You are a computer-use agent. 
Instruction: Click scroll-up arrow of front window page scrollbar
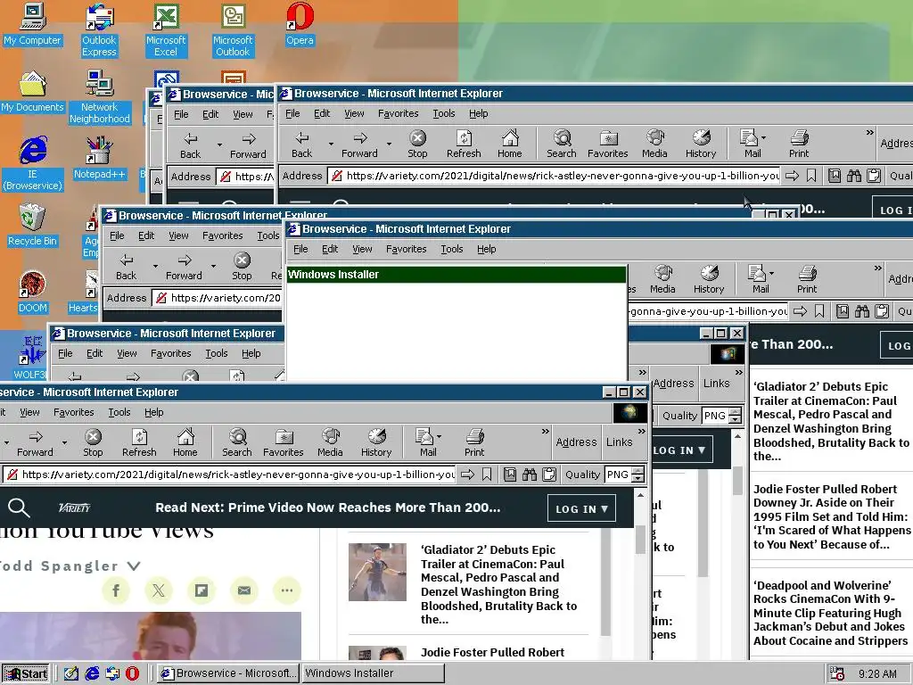[x=641, y=495]
